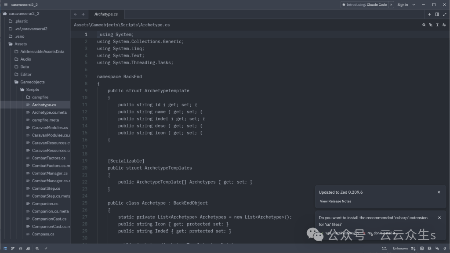This screenshot has height=253, width=450.
Task: Trigger inline assist sparkle icon in toolbar
Action: (431, 25)
